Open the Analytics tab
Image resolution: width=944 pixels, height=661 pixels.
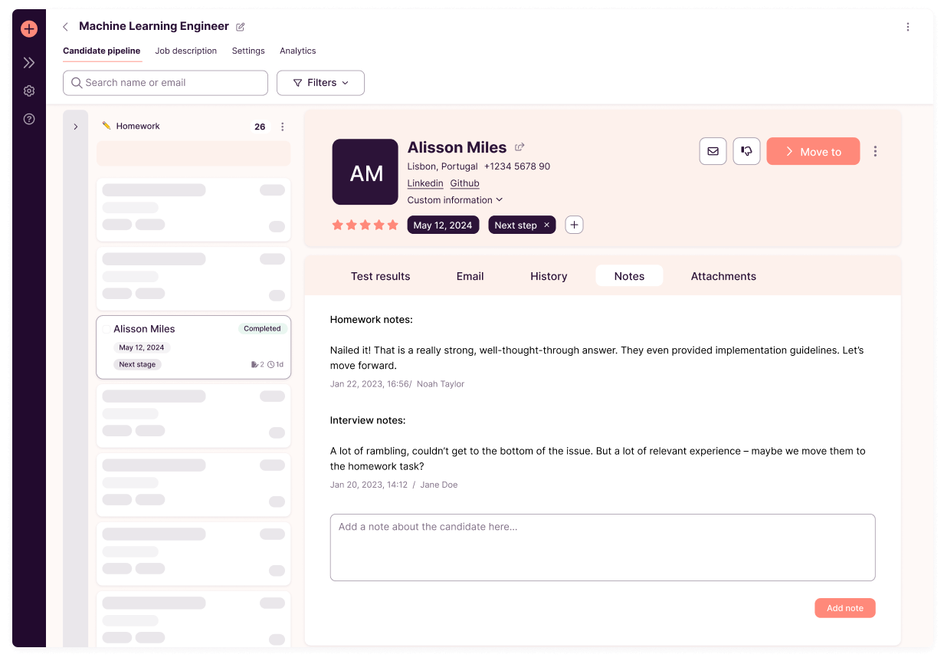(297, 51)
